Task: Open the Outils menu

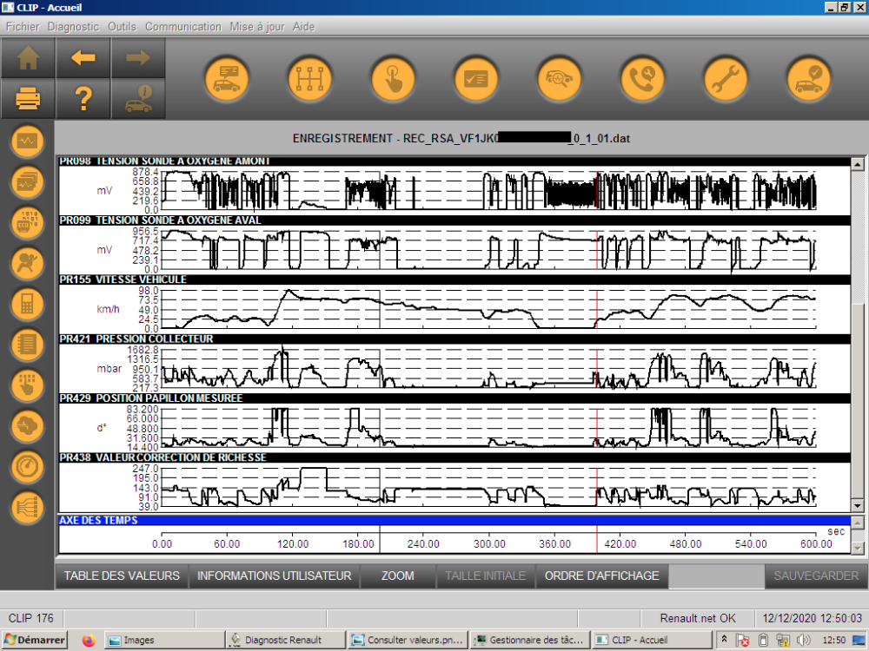Action: tap(122, 27)
